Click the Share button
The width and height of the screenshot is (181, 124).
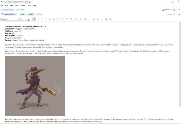click(x=166, y=10)
